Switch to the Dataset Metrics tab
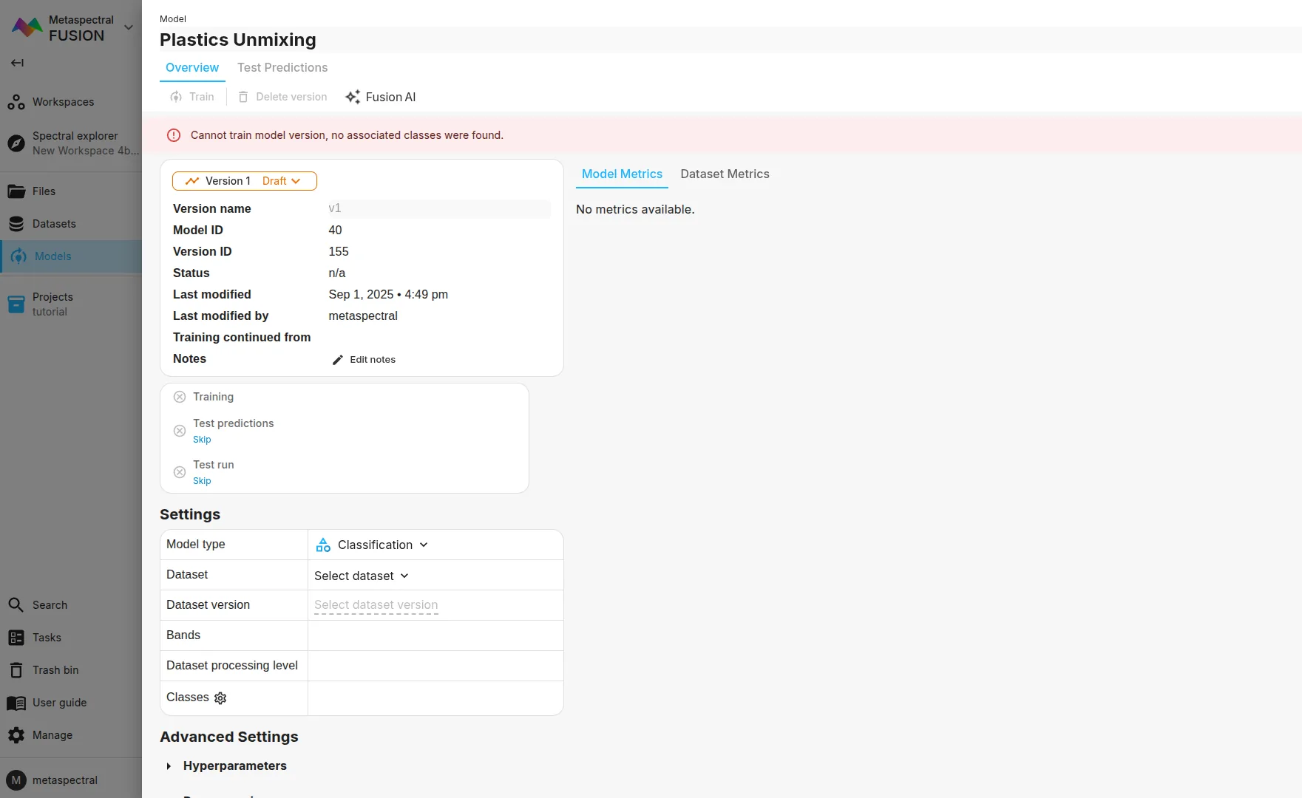 point(725,174)
